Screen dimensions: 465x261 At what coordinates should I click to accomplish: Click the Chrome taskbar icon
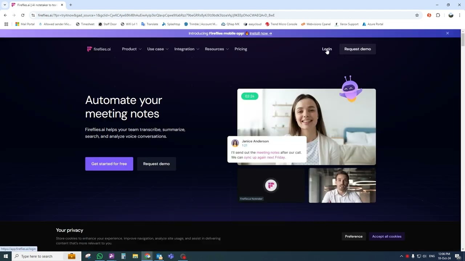tap(147, 256)
